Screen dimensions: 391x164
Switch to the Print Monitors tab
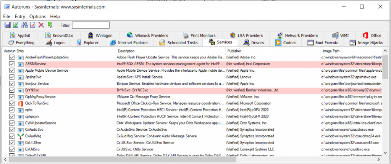click(x=199, y=35)
